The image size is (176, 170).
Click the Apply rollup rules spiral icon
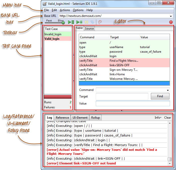[100, 22]
